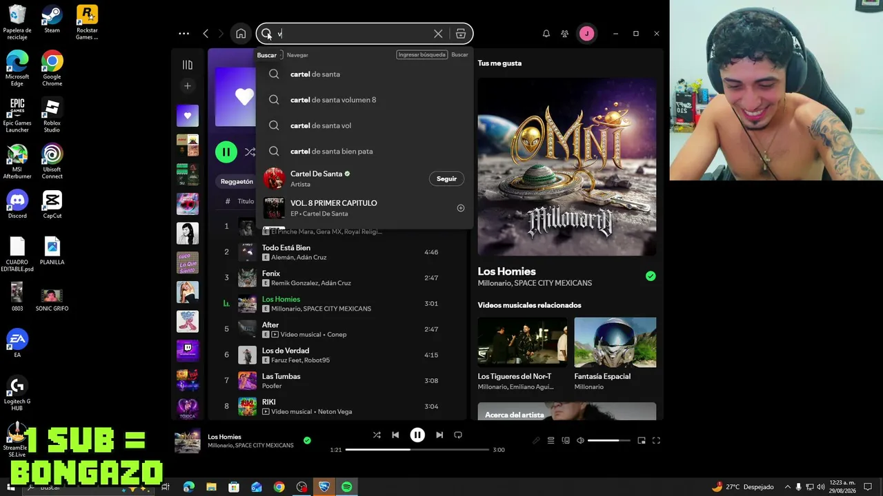Open the Liked Songs sidebar playlist
This screenshot has height=496, width=883.
pos(188,116)
